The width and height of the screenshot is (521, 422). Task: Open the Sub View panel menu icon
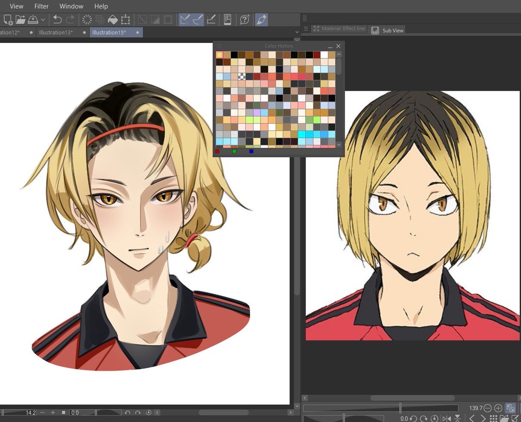306,29
